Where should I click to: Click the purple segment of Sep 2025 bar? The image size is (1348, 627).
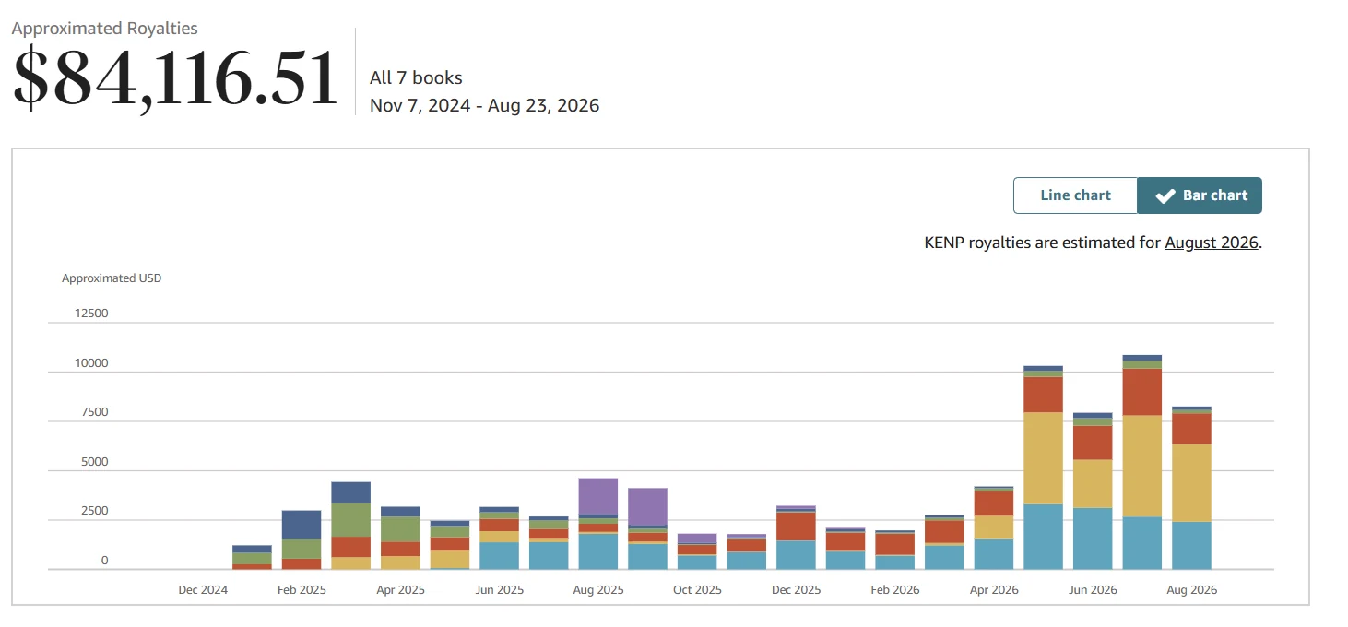click(x=647, y=506)
